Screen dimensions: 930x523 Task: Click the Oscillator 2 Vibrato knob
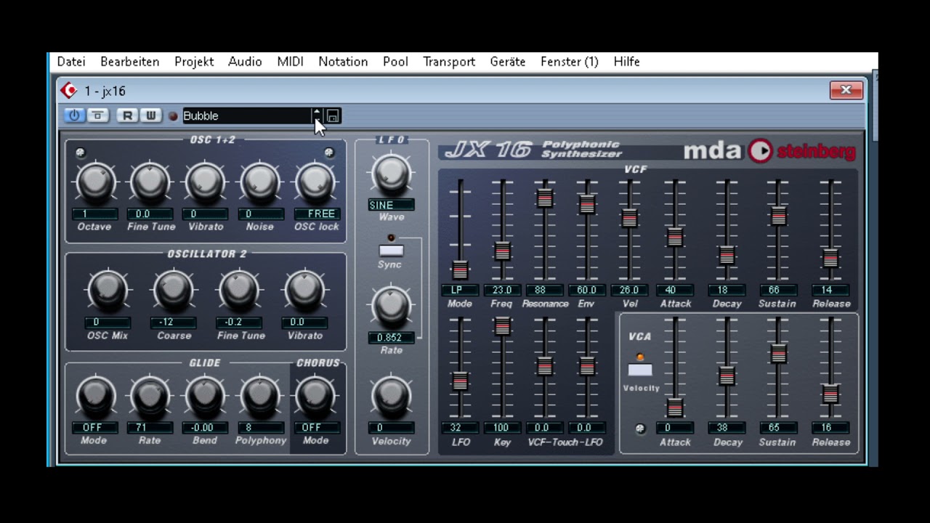(305, 290)
